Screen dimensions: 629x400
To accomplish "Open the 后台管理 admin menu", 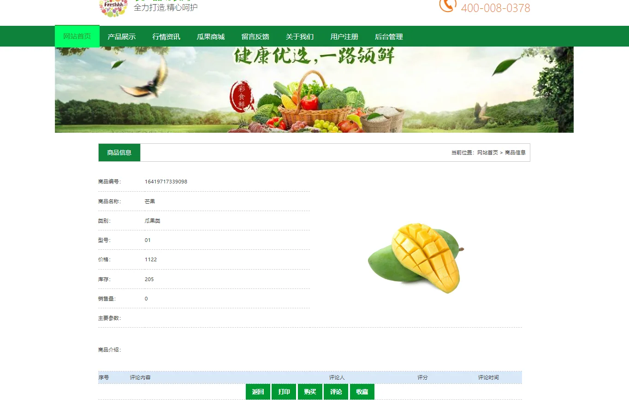I will coord(389,36).
